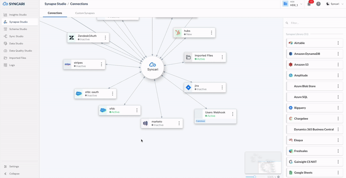Open the canvas view settings gear
This screenshot has width=346, height=178.
279,177
